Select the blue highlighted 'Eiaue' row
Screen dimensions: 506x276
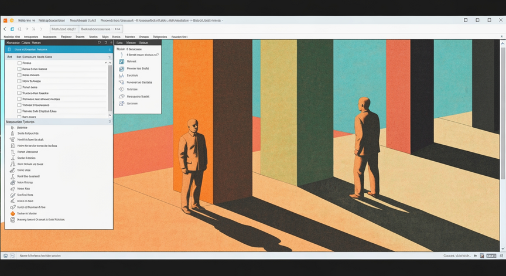pos(59,49)
